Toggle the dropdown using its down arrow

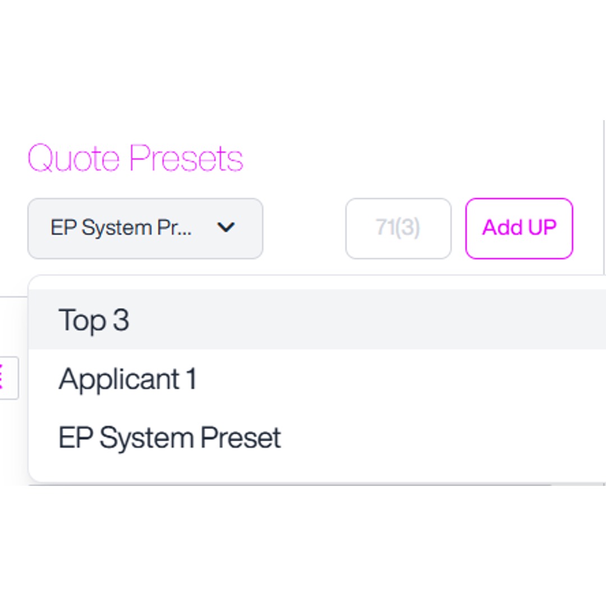pos(226,228)
